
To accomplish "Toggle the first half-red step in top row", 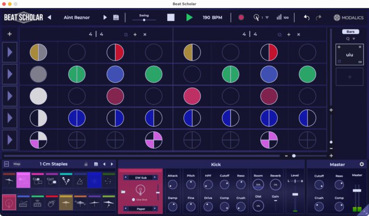I will [x=115, y=52].
